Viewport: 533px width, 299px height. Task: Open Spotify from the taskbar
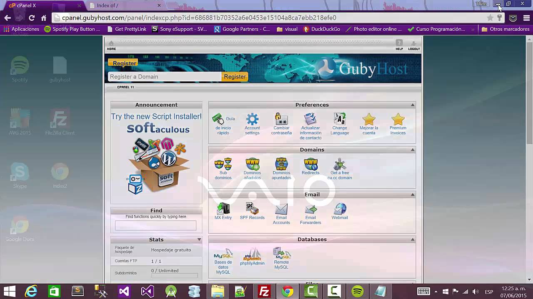(x=357, y=292)
